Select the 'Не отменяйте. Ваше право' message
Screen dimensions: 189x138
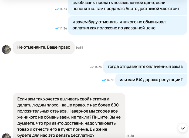44,48
